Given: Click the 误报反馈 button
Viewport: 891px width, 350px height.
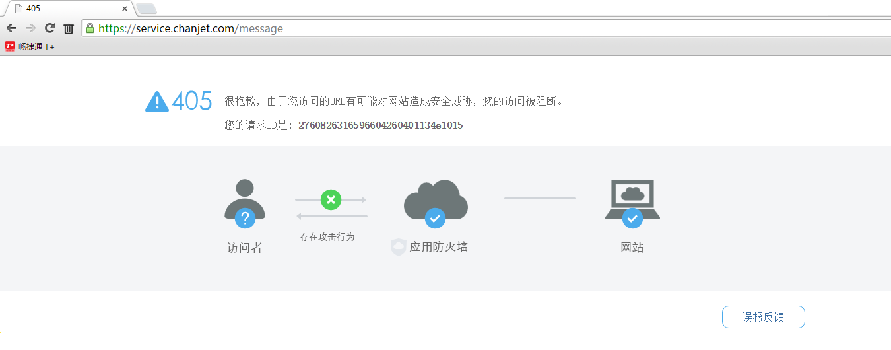Looking at the screenshot, I should pos(764,317).
